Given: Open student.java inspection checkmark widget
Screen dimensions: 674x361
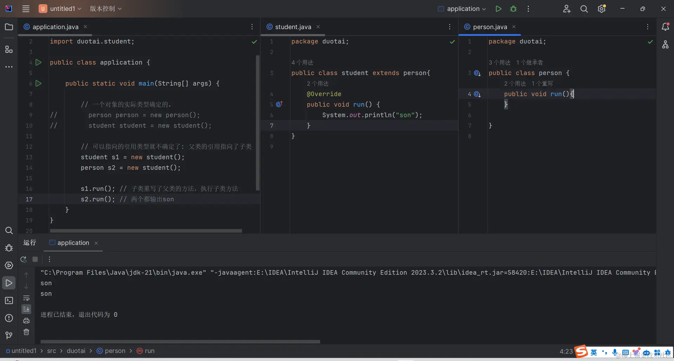Looking at the screenshot, I should pyautogui.click(x=452, y=42).
